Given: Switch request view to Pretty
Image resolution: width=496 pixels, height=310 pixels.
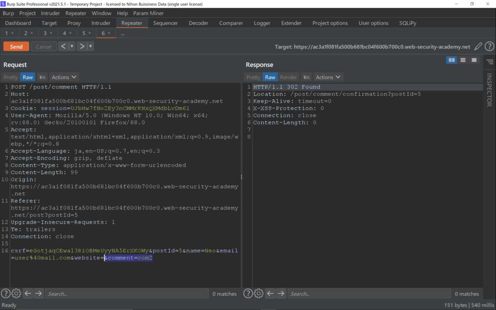Looking at the screenshot, I should click(11, 77).
